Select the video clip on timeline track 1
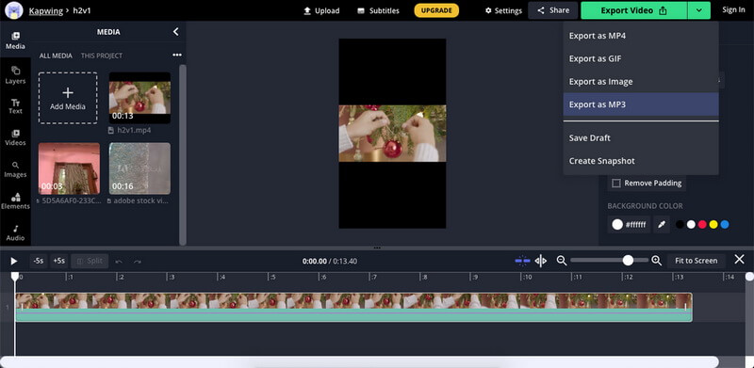This screenshot has width=754, height=368. (354, 308)
